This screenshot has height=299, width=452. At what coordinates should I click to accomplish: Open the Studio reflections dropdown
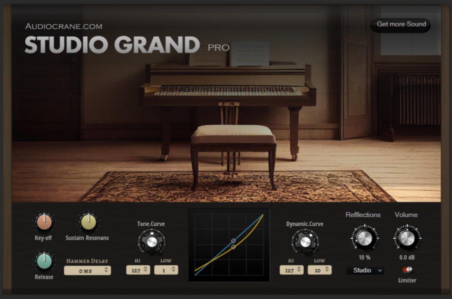[365, 271]
